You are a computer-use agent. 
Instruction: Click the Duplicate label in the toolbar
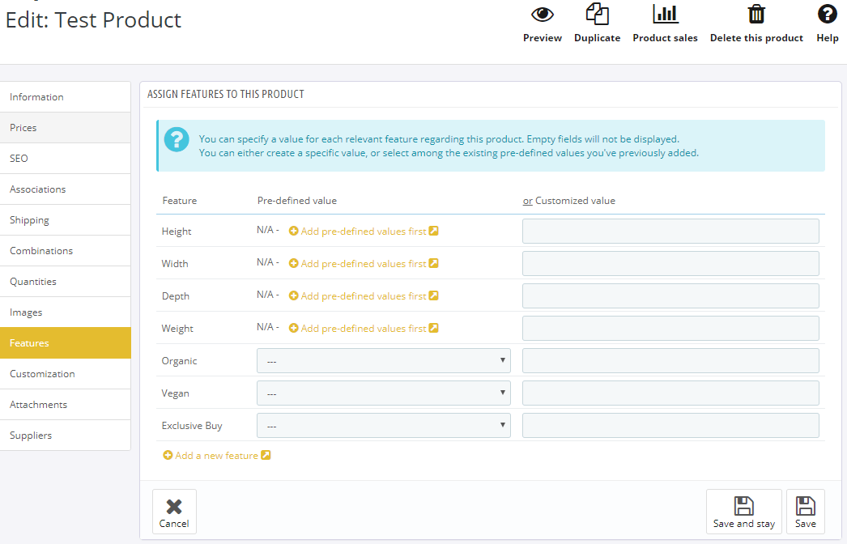pyautogui.click(x=598, y=38)
